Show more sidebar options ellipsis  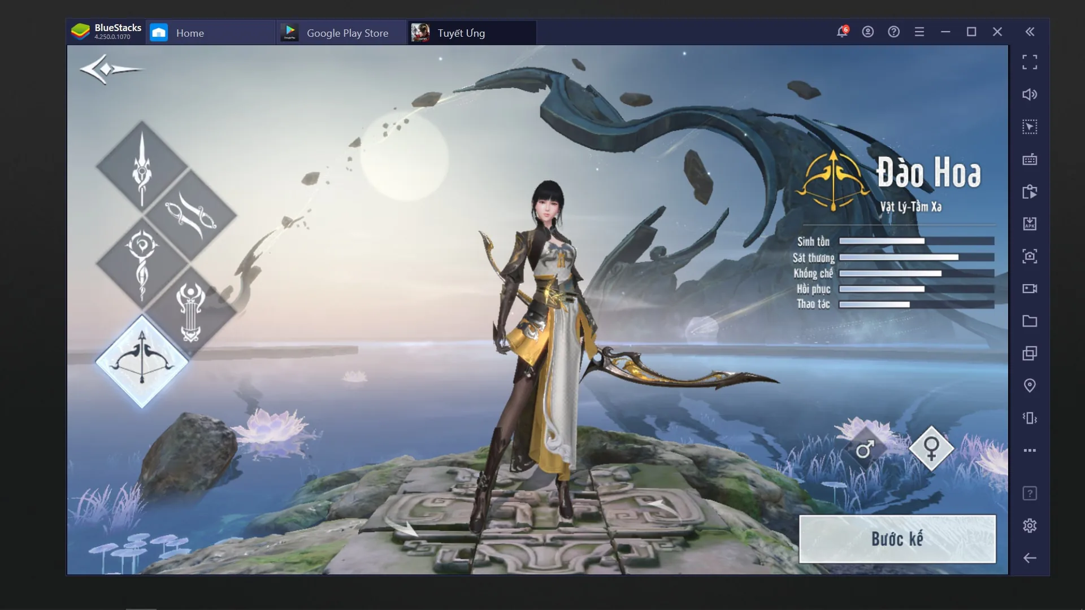pyautogui.click(x=1030, y=450)
